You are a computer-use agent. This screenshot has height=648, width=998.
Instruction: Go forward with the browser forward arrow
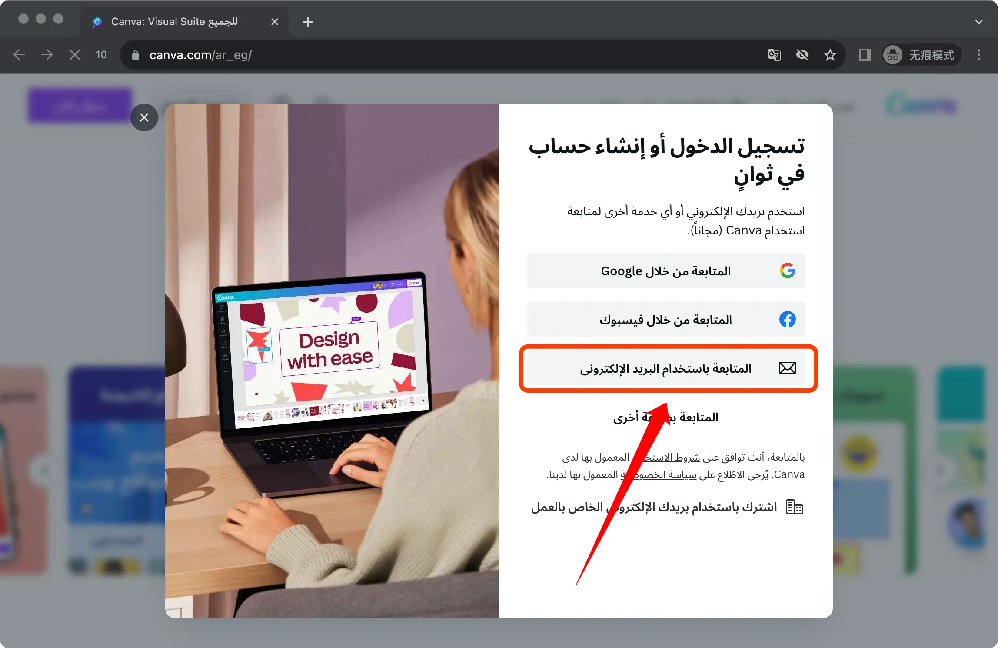click(x=47, y=55)
